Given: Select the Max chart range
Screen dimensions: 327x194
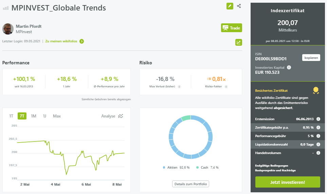Looking at the screenshot, I should click(x=57, y=116).
